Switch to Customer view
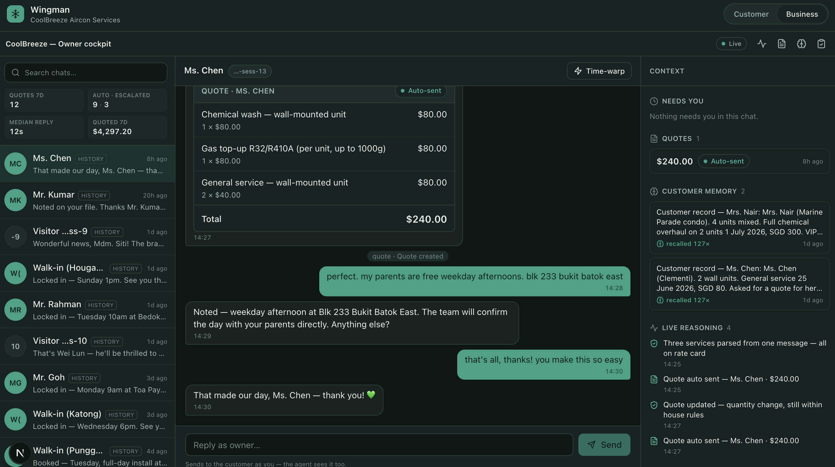Image resolution: width=835 pixels, height=467 pixels. pos(751,14)
